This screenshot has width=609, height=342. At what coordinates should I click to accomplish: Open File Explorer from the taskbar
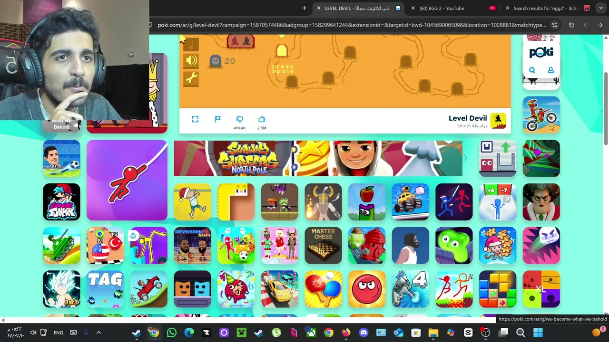tap(433, 332)
